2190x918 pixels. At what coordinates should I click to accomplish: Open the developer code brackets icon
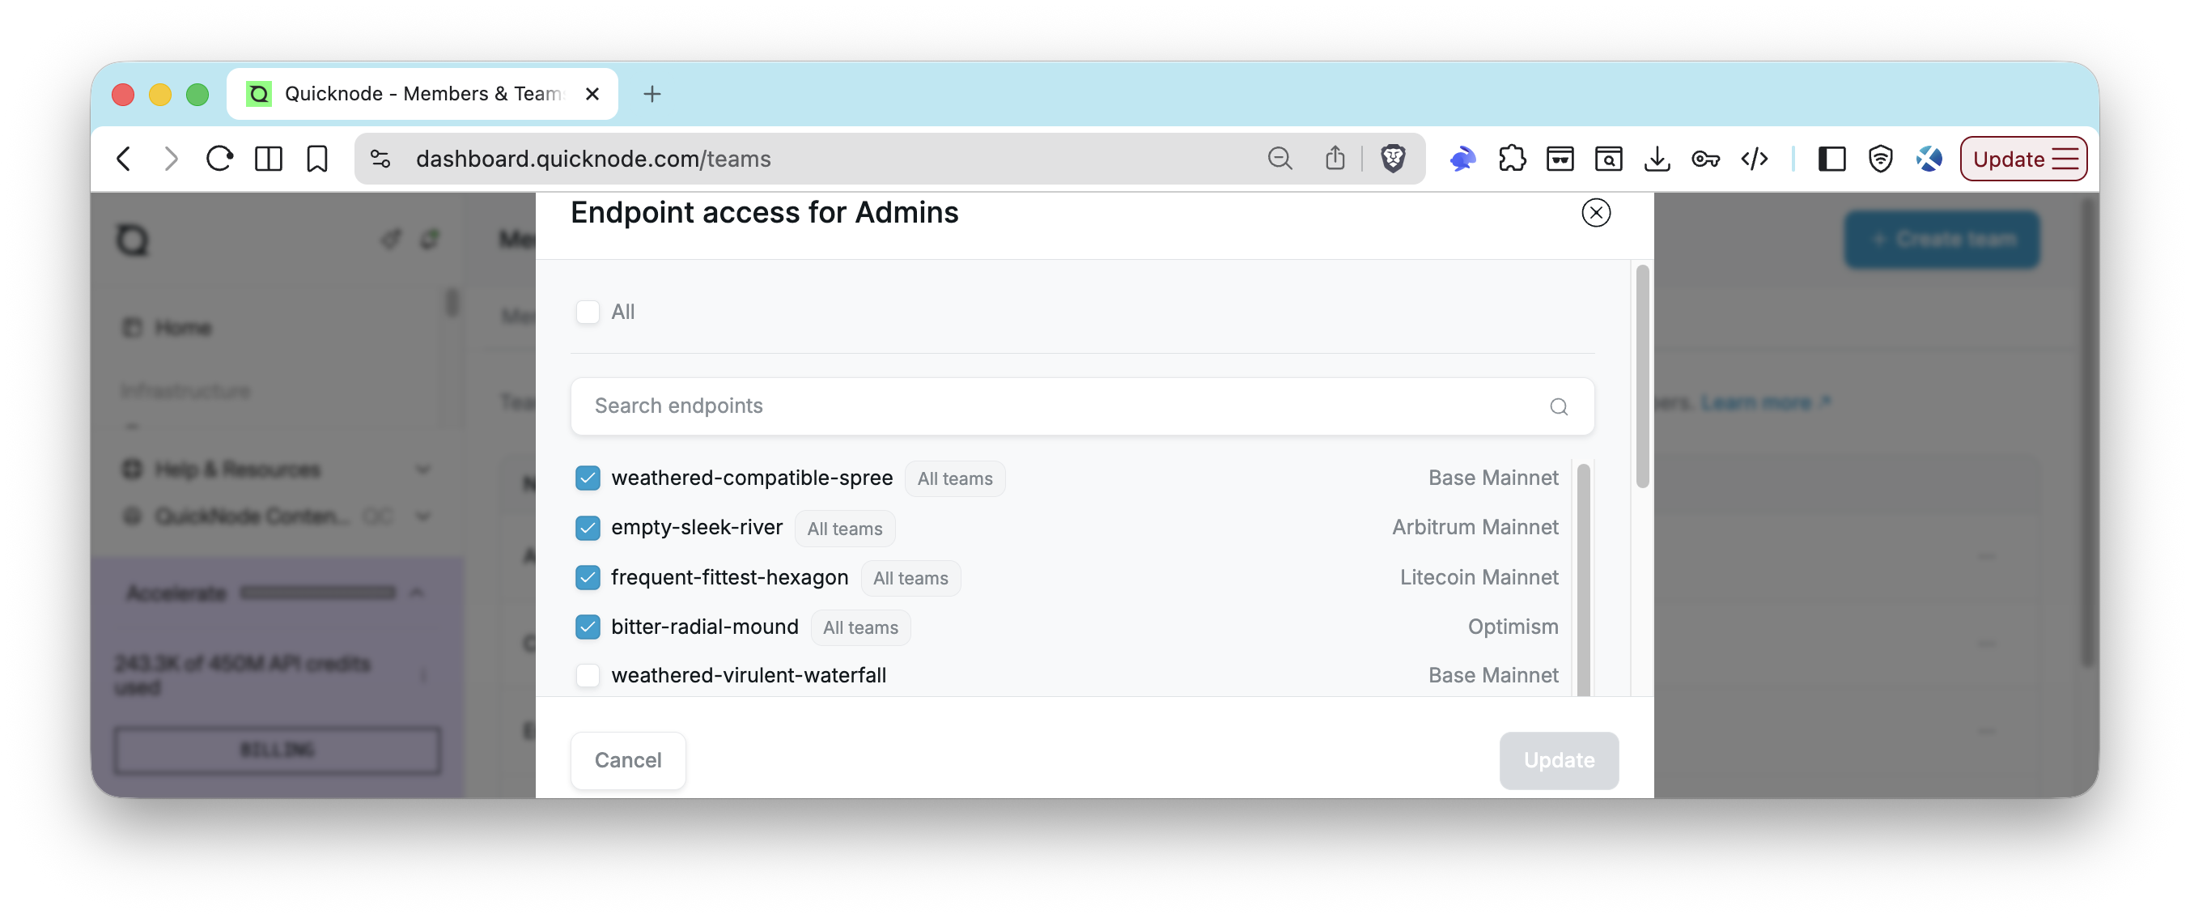coord(1755,159)
